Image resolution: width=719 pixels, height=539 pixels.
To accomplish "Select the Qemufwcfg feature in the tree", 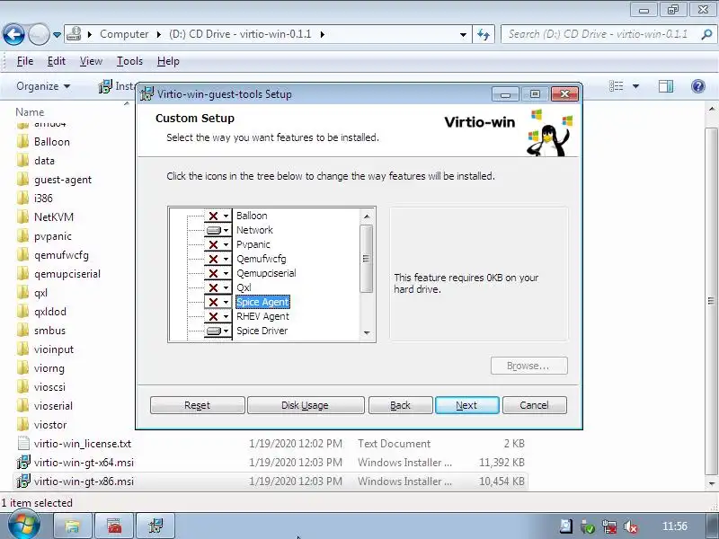I will 262,259.
